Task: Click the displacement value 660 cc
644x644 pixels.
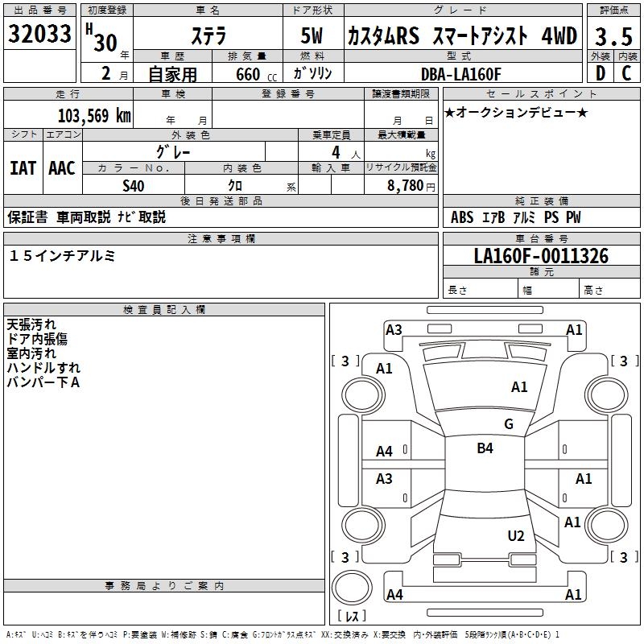Action: (x=256, y=74)
